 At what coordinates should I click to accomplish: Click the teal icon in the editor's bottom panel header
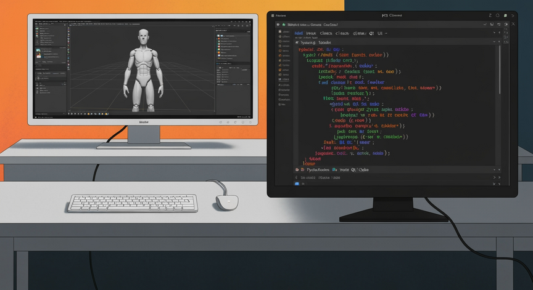point(334,169)
